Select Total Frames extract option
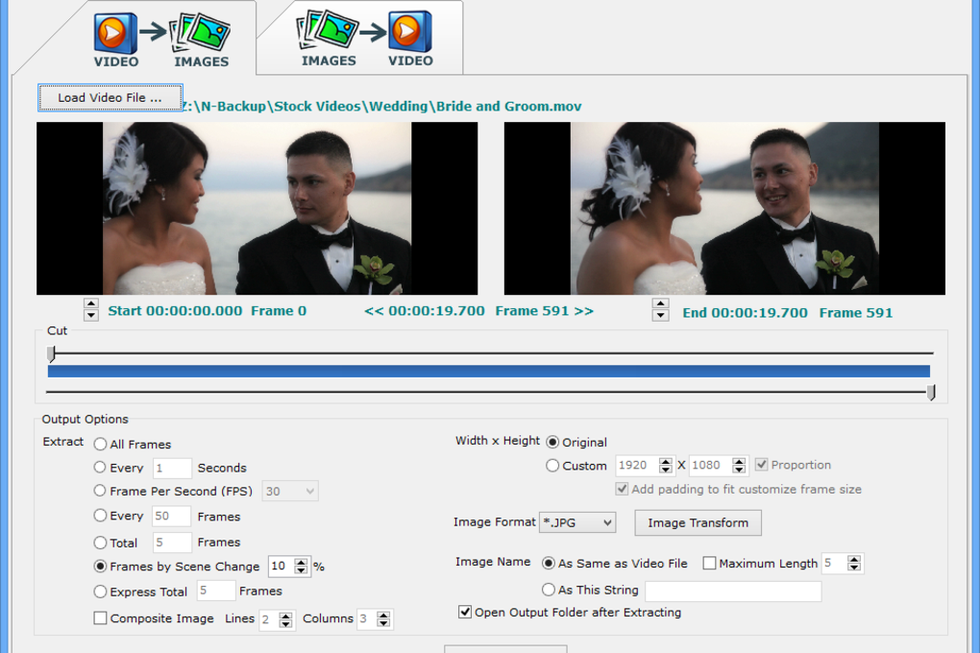The image size is (980, 653). [x=100, y=543]
